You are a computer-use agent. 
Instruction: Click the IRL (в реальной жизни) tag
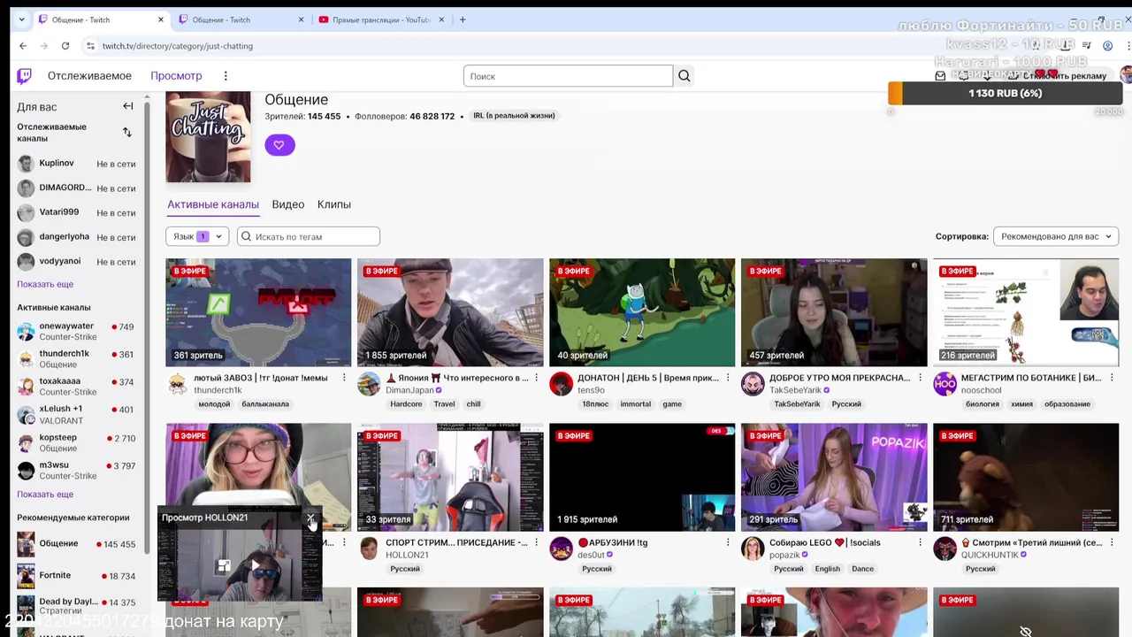click(x=514, y=116)
